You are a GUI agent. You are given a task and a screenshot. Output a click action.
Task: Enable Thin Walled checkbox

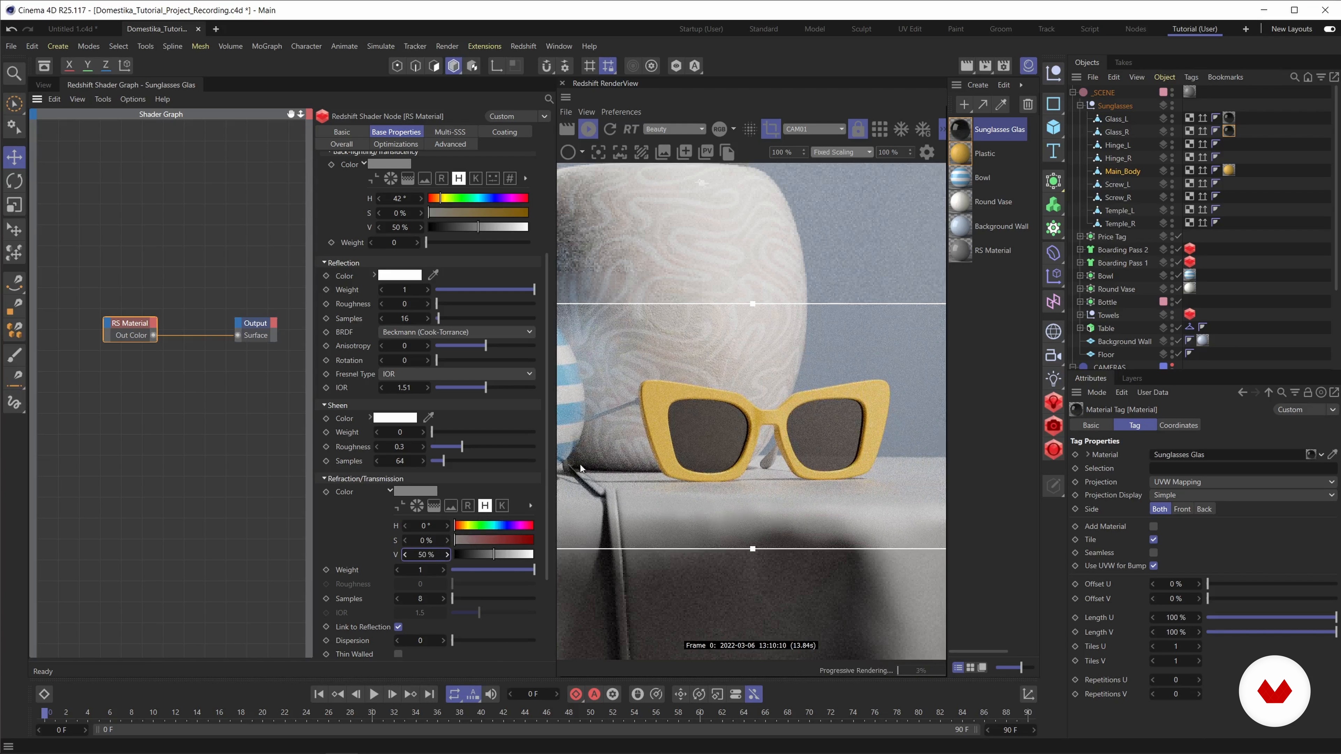tap(398, 654)
